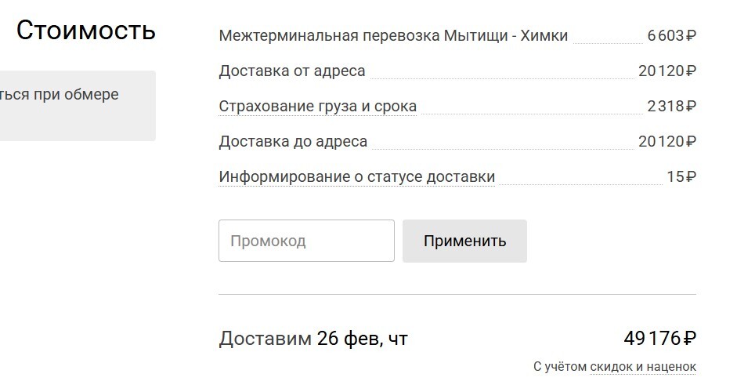
Task: Click the С учётом text below total
Action: tap(559, 366)
